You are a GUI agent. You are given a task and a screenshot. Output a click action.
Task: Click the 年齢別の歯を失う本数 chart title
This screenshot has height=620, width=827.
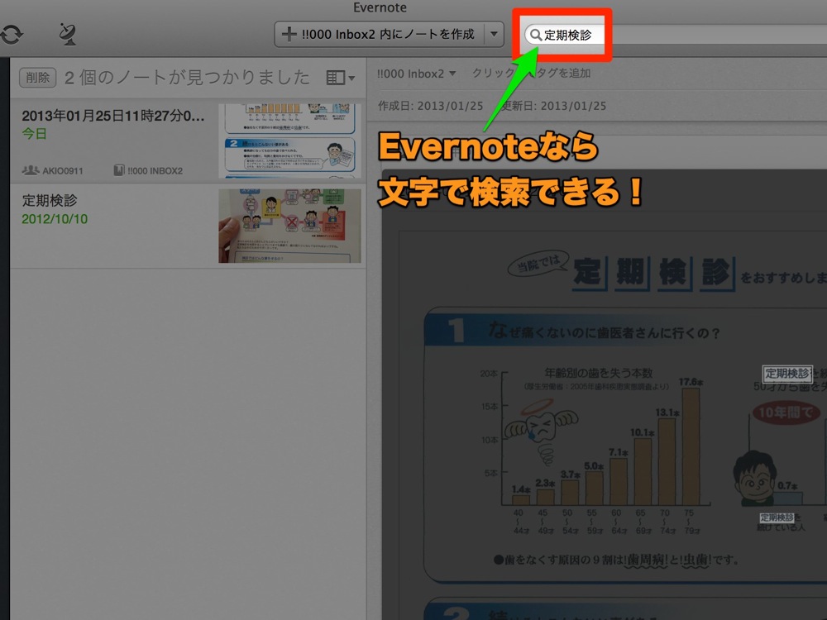(598, 374)
